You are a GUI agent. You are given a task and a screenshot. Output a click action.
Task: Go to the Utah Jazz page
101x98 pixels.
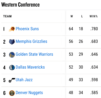[24, 80]
